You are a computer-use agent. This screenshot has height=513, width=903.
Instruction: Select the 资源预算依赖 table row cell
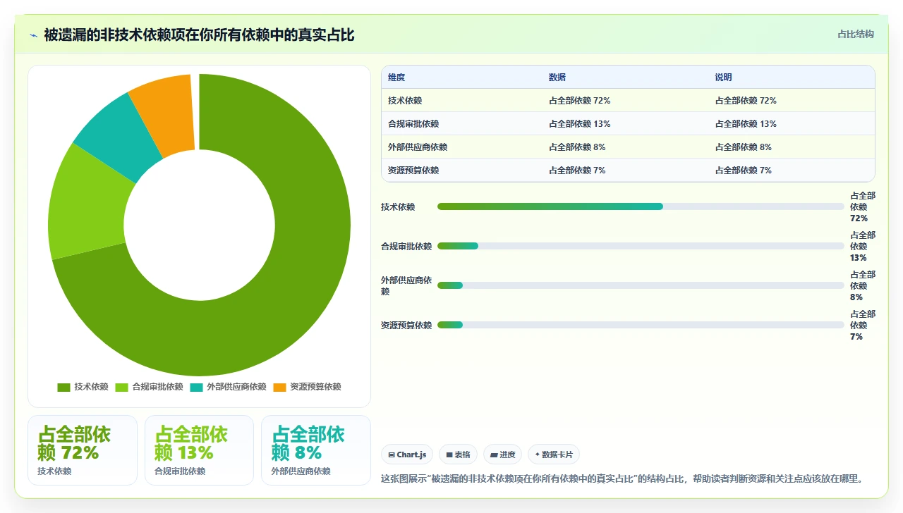pos(413,171)
